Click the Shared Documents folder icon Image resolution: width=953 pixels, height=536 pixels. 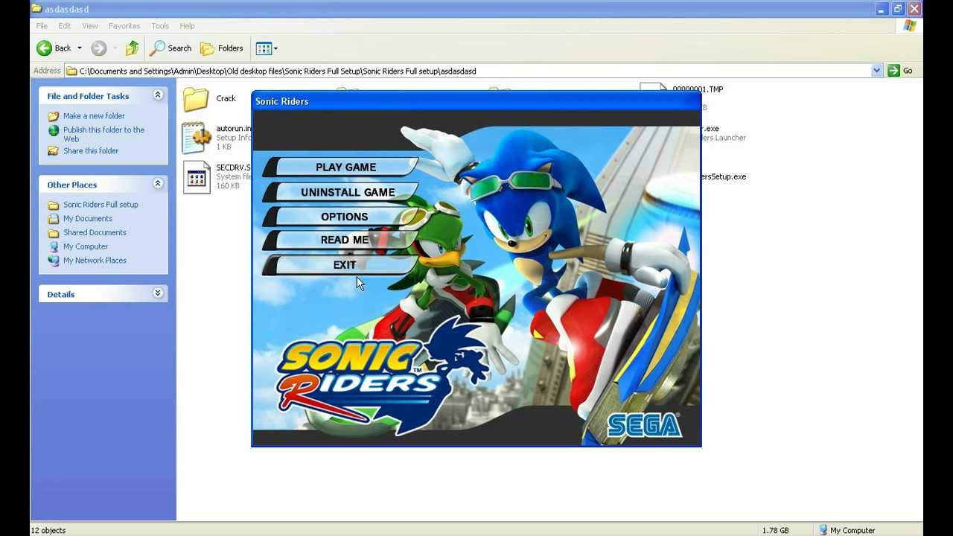point(53,233)
